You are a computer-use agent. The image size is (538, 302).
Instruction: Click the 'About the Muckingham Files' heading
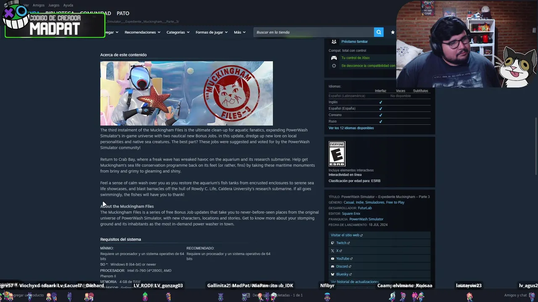coord(127,206)
